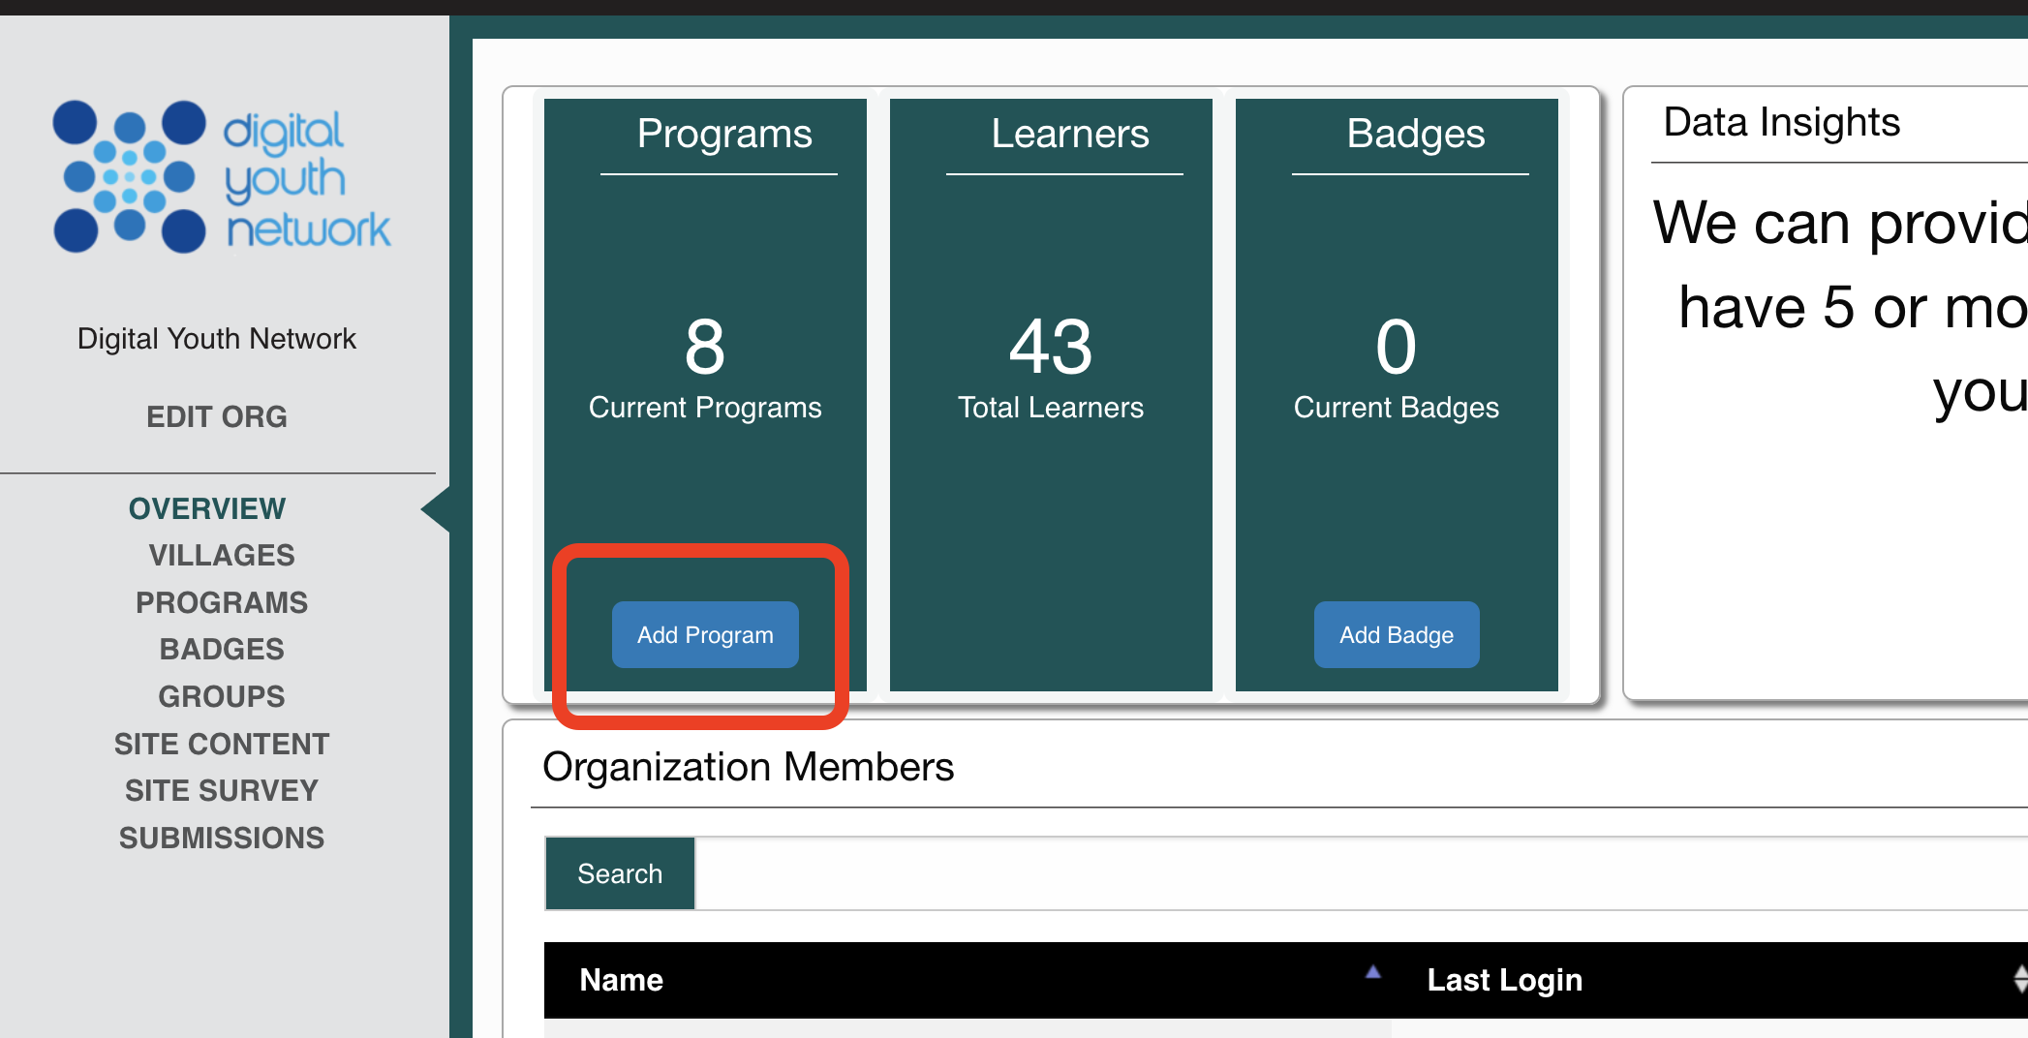Select the Learners card with 43 learners
Screen dimensions: 2028x1038
tap(1051, 395)
